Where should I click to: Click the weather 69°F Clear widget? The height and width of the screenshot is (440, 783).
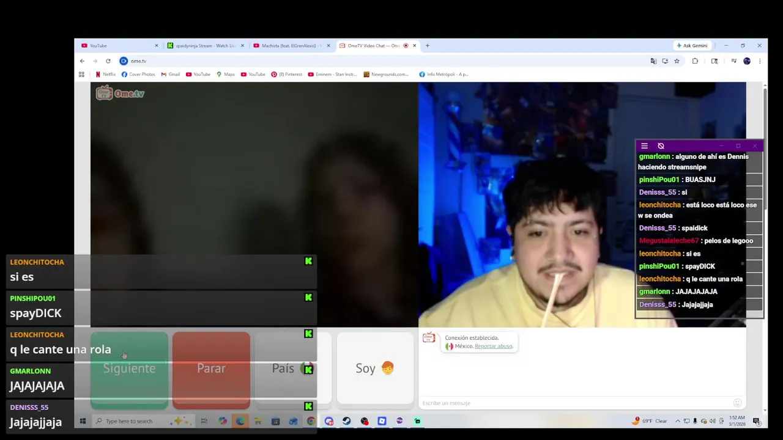(x=650, y=421)
